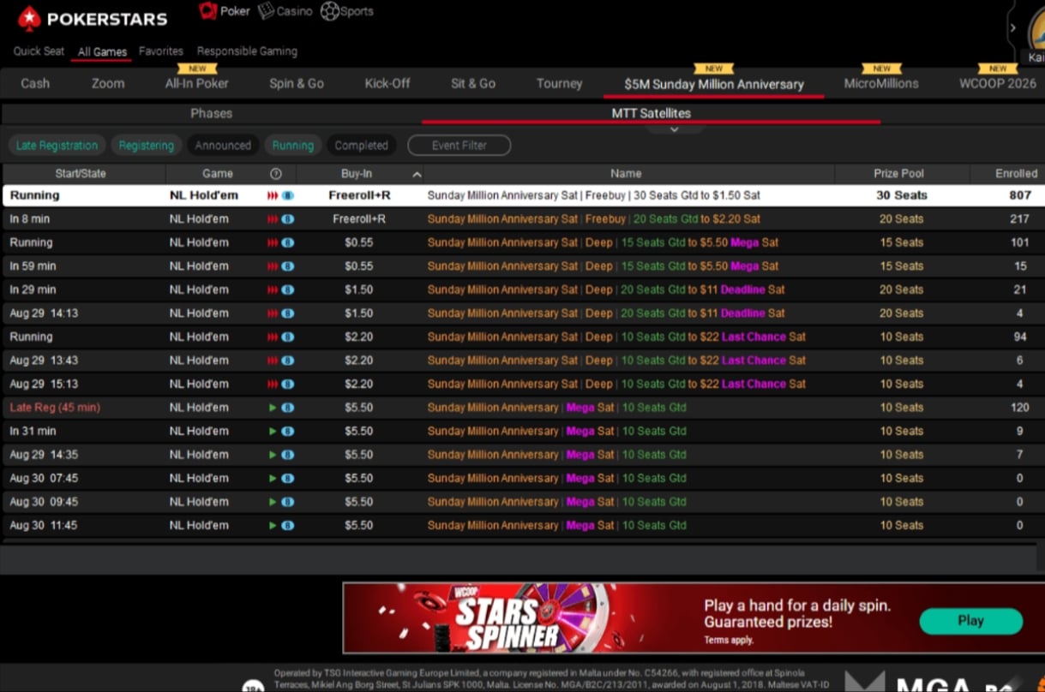Select the running 30 Seats Freebuy tournament row
The image size is (1045, 692).
(522, 195)
